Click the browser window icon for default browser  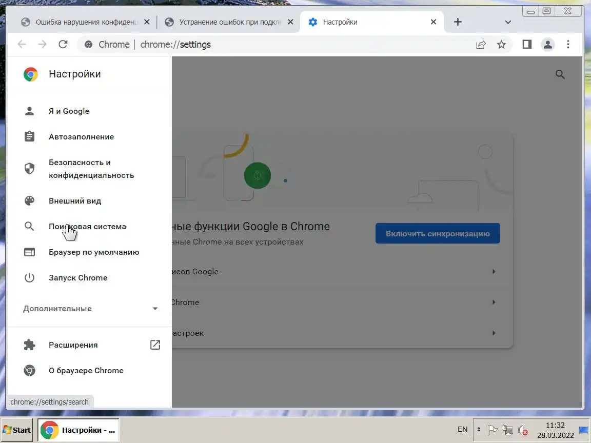[x=29, y=252]
